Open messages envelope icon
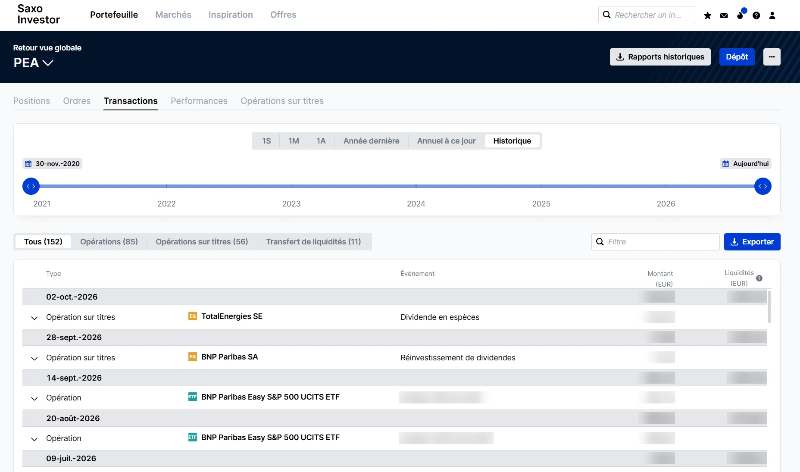The image size is (800, 472). point(724,16)
